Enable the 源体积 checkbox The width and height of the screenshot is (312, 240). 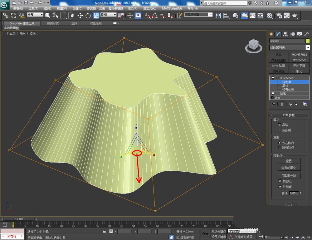pyautogui.click(x=279, y=130)
